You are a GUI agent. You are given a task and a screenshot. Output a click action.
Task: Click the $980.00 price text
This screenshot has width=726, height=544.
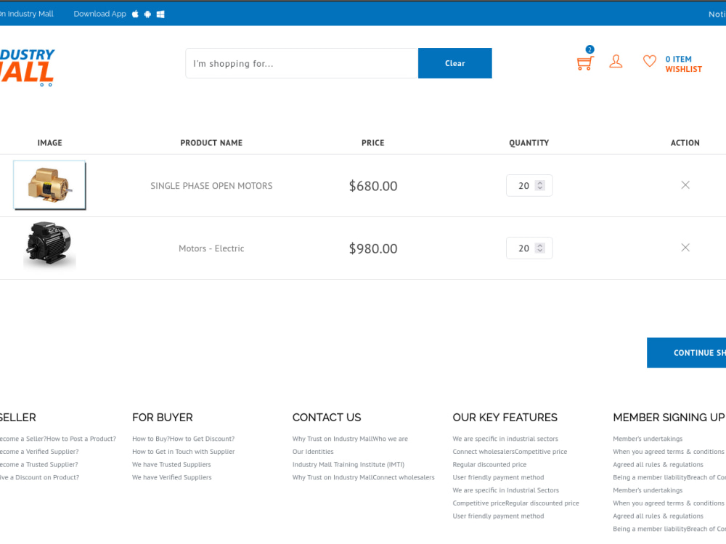373,248
